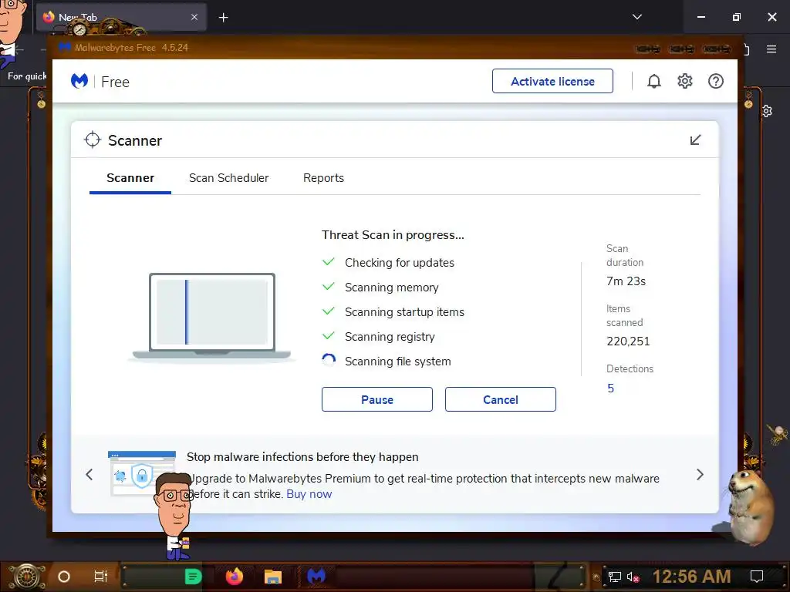Cancel the threat scan
The width and height of the screenshot is (790, 592).
(x=500, y=399)
